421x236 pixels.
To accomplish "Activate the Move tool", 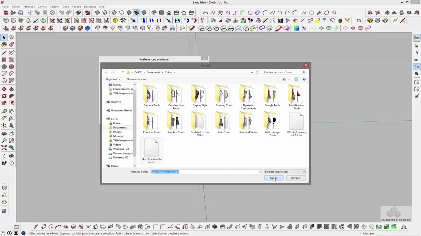I will (x=4, y=89).
